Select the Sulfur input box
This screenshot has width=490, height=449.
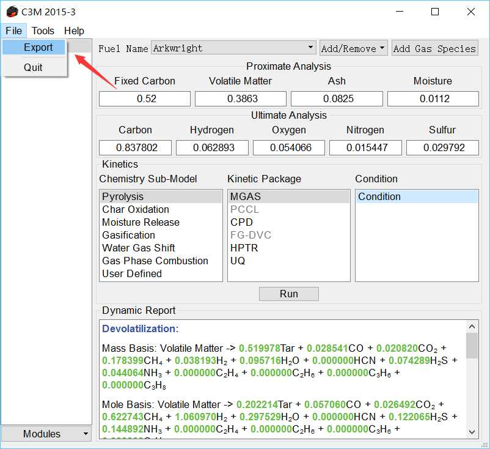(x=442, y=147)
